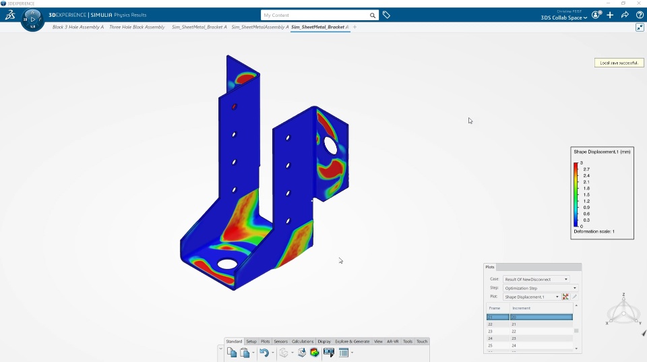Select frame 25 row in table
The image size is (647, 362).
click(530, 345)
